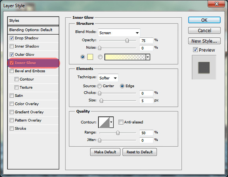Click the Range slider handle
Screen dimensions: 228x177
(x=118, y=133)
